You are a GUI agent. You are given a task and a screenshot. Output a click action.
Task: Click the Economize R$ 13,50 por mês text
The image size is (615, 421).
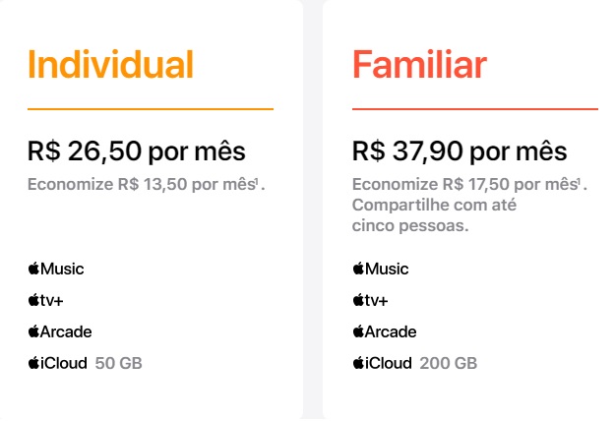click(x=141, y=184)
